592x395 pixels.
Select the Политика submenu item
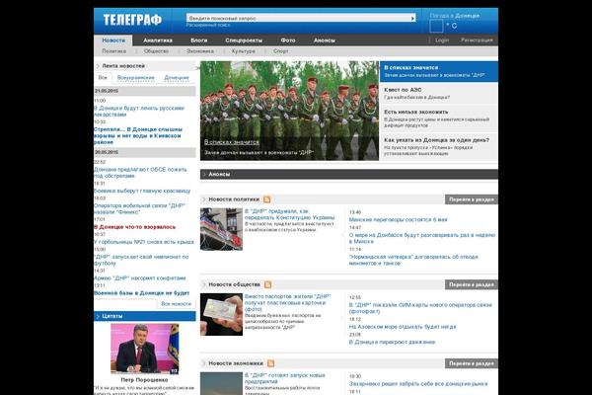click(113, 51)
